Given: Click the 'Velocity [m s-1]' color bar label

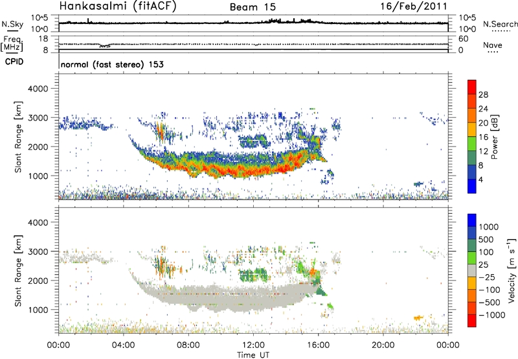Looking at the screenshot, I should point(512,270).
